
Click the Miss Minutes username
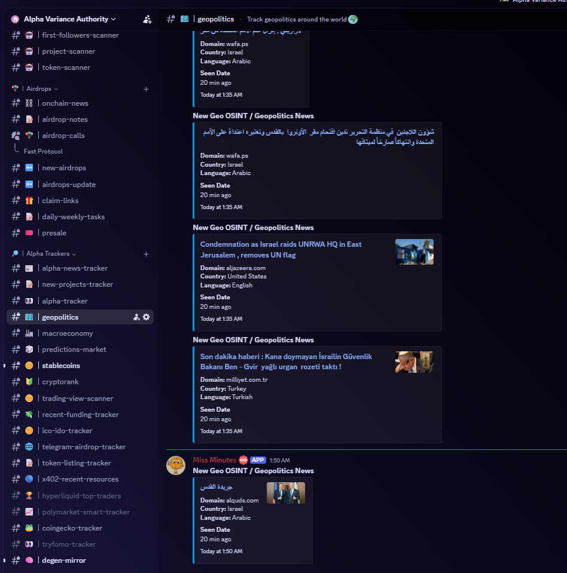coord(214,460)
